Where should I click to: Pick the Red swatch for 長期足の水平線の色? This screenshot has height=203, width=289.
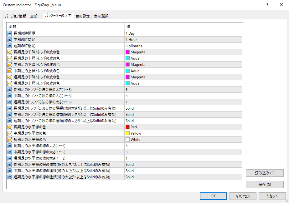pyautogui.click(x=127, y=127)
